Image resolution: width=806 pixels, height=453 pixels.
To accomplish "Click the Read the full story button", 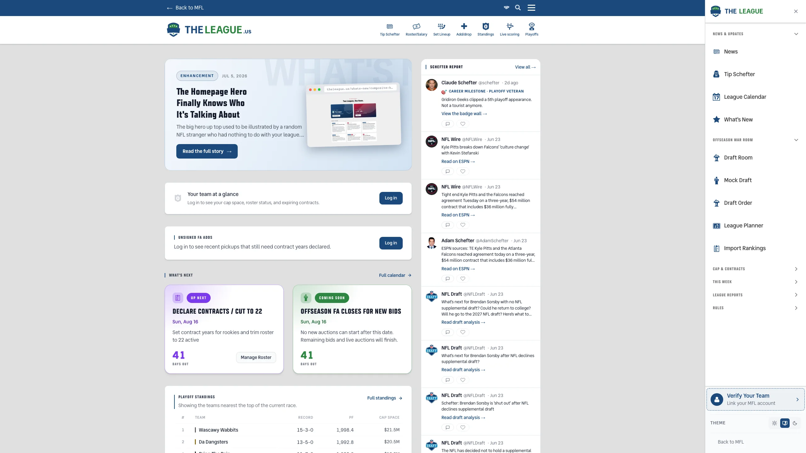I will (207, 151).
